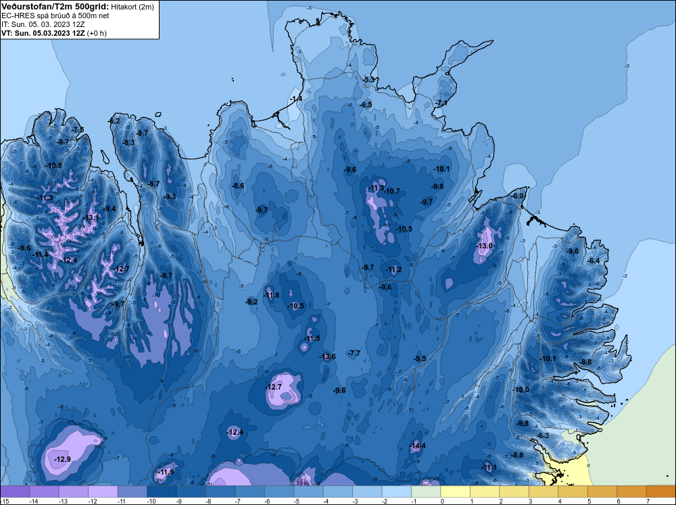Viewport: 676px width, 505px height.
Task: Select the legend swatch between -15 and -14
Action: (x=15, y=491)
